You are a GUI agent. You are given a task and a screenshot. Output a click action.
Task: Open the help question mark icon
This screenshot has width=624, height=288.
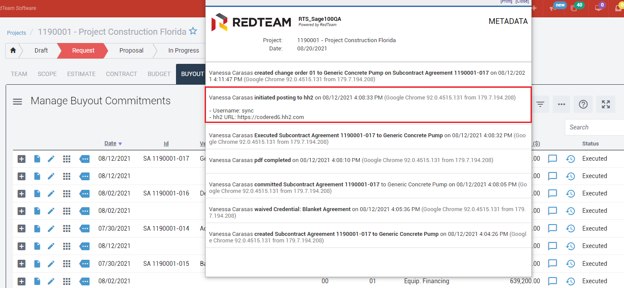coord(583,104)
